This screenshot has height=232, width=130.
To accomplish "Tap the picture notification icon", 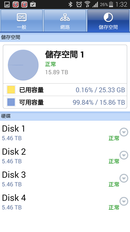I will [x=7, y=5].
